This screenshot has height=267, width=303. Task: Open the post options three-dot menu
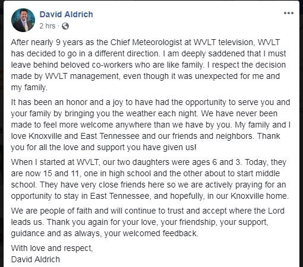click(x=289, y=13)
